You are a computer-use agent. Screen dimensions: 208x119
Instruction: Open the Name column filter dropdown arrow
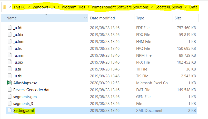(x=85, y=18)
